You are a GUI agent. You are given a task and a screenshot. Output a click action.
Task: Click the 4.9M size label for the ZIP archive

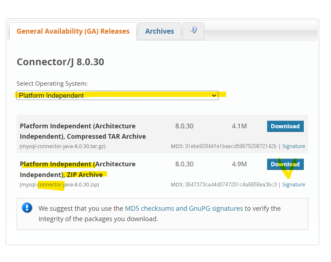(x=239, y=164)
